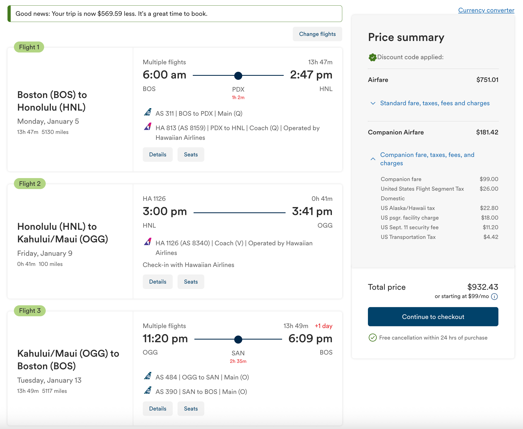Click Alaska Airlines logo next to AS 484
Viewport: 523px width, 429px height.
point(148,376)
